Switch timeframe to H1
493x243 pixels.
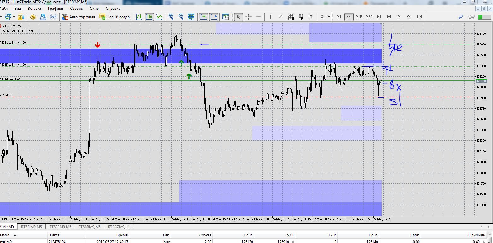(379, 17)
